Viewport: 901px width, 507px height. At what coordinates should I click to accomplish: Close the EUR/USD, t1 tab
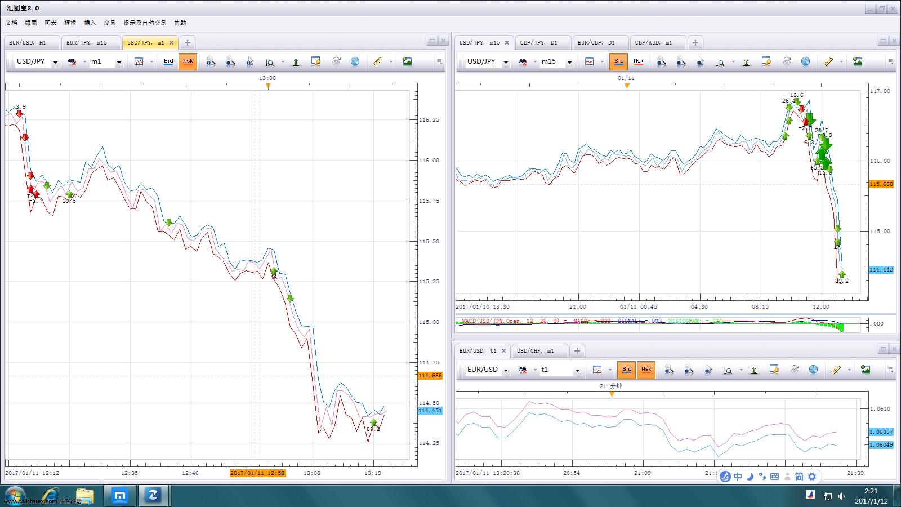click(504, 351)
